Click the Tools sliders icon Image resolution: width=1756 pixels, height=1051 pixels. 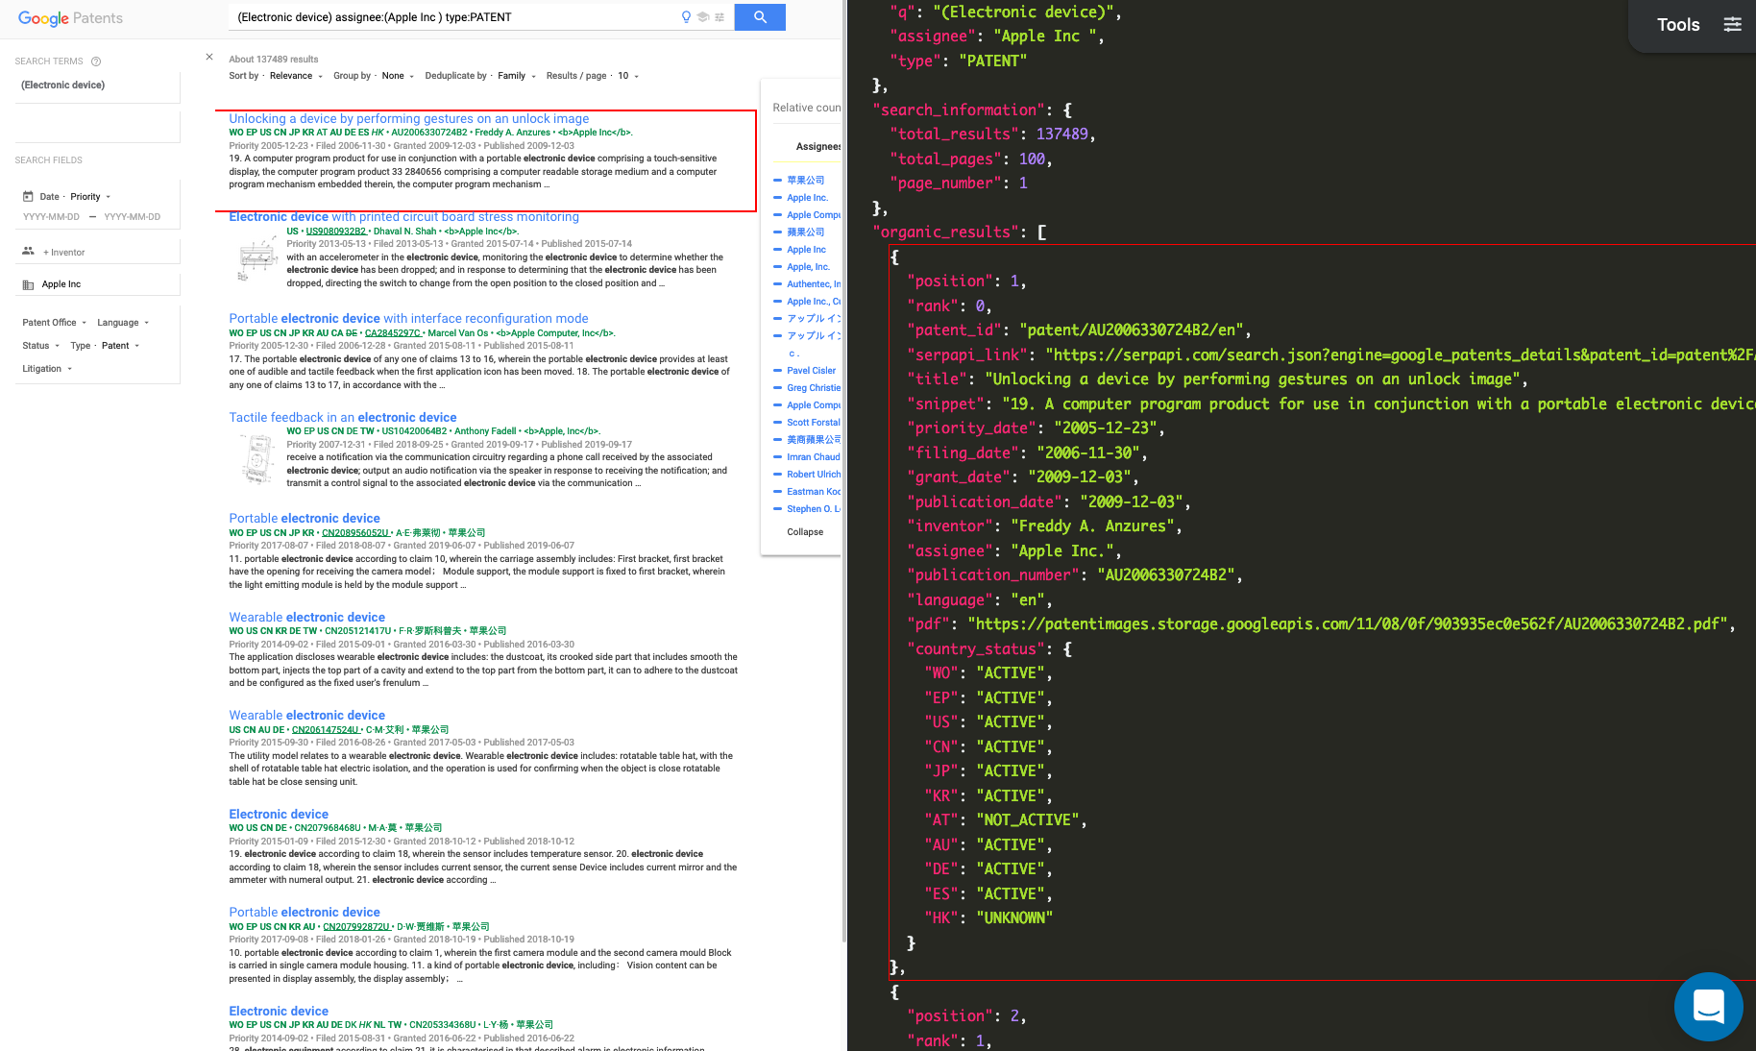tap(1732, 25)
